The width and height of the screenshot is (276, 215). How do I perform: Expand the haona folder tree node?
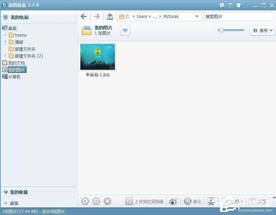tap(6, 35)
